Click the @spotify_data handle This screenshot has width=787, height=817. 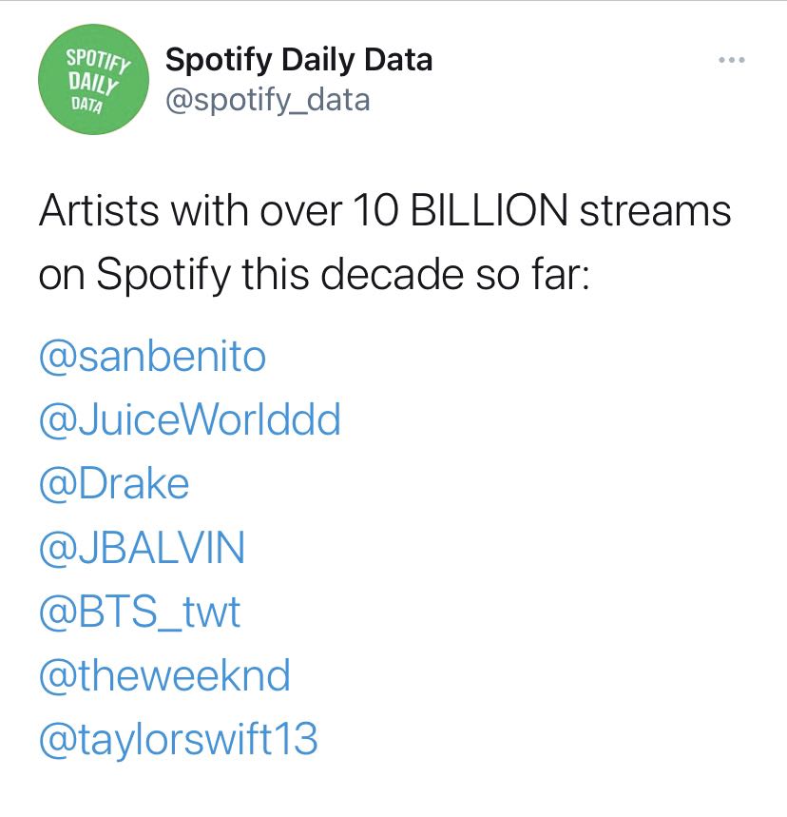(x=268, y=100)
